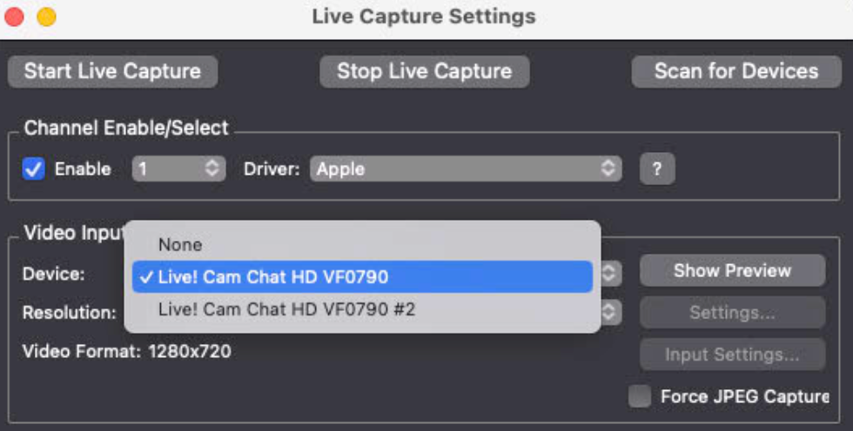This screenshot has width=853, height=431.
Task: Click the Driver dropdown arrows icon
Action: [x=608, y=169]
